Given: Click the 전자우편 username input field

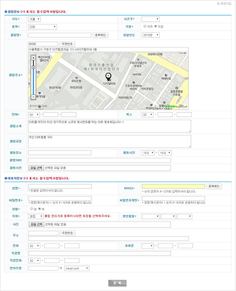Looking at the screenshot, I should [43, 269].
